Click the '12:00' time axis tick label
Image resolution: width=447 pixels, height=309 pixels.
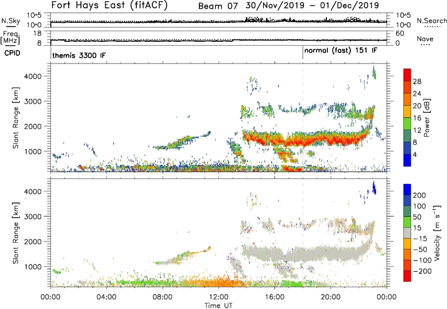coord(218,297)
